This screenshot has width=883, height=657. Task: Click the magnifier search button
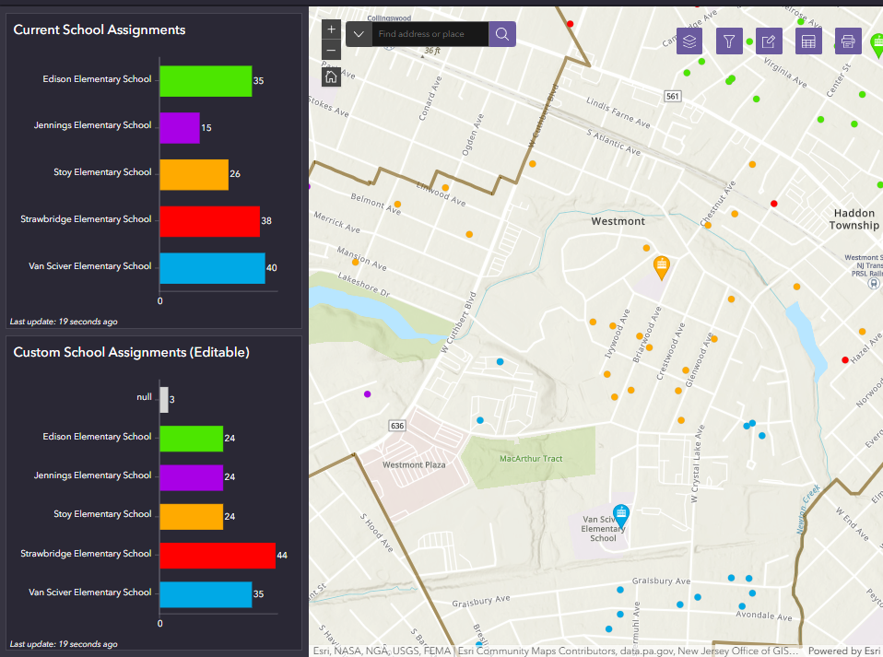pos(501,34)
